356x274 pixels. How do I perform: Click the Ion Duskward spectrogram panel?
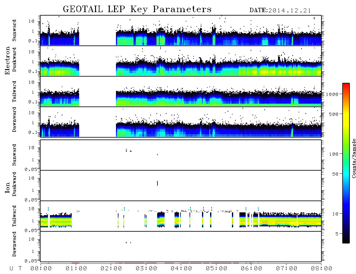(181, 186)
